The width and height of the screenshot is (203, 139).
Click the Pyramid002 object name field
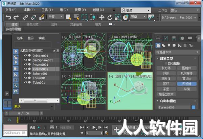tap(174, 107)
